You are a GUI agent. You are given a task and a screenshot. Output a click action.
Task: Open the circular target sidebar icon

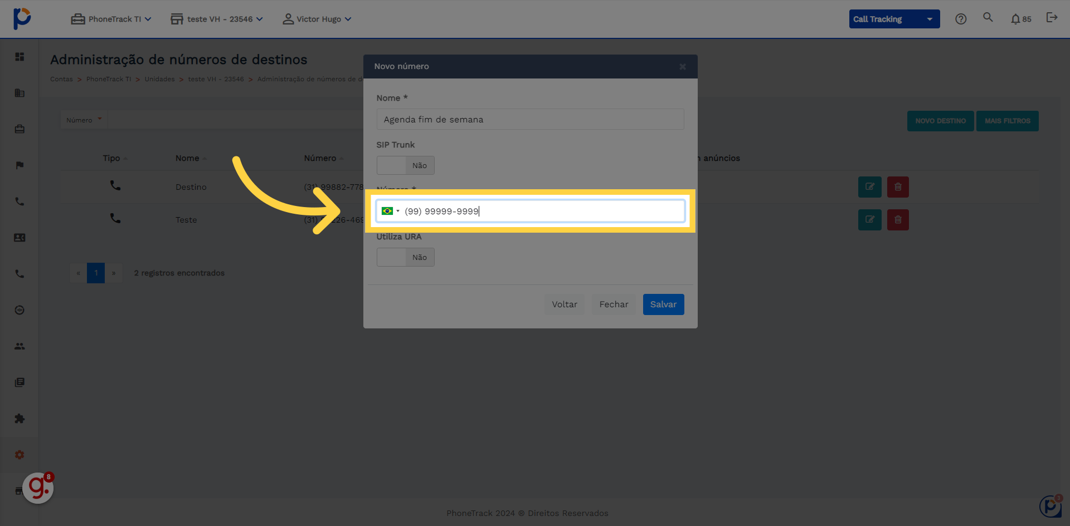click(20, 310)
